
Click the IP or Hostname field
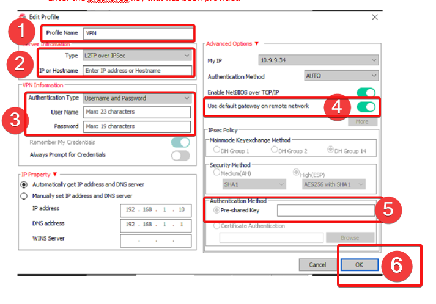tap(137, 71)
